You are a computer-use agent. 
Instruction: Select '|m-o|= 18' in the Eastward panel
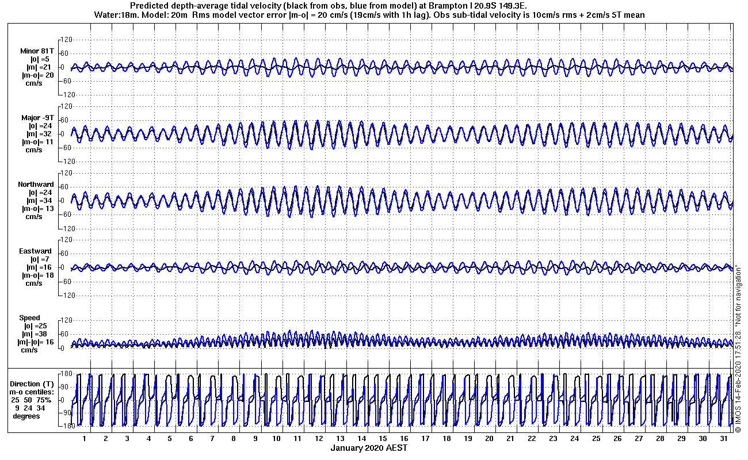point(38,275)
